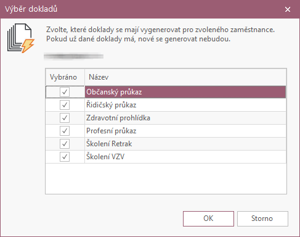The height and width of the screenshot is (237, 300).
Task: Toggle the Řidičský průkaz checkbox
Action: [65, 105]
